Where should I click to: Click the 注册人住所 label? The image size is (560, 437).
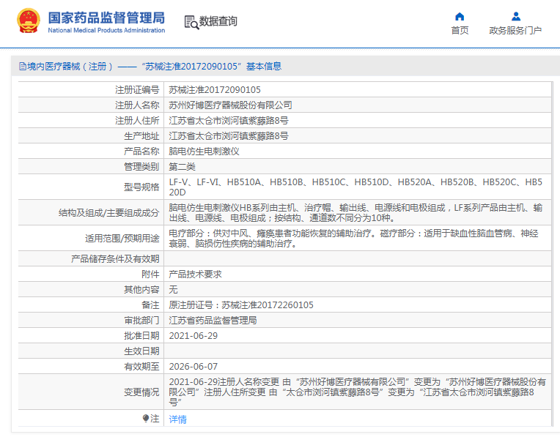point(137,121)
